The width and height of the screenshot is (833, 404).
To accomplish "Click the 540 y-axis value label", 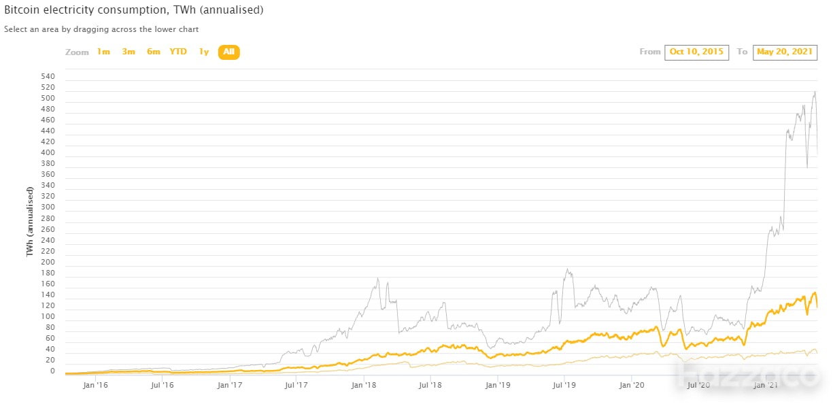I will coord(48,77).
